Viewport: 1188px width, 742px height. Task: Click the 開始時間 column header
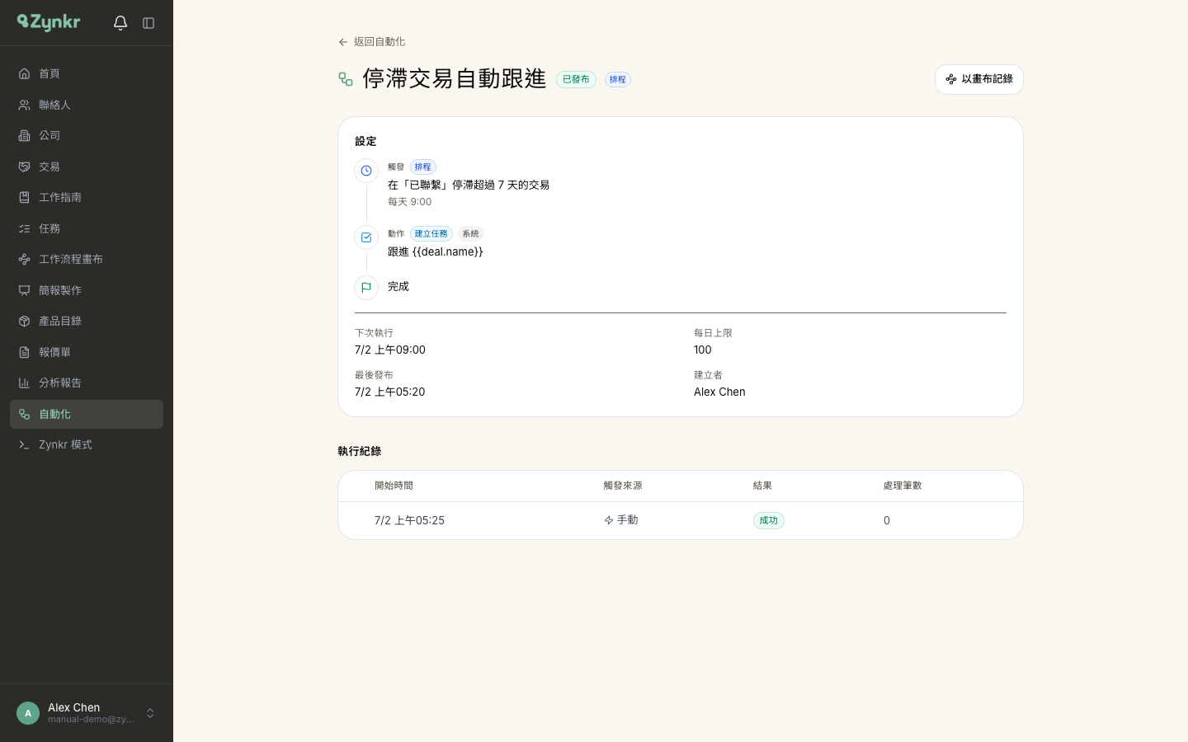tap(394, 486)
